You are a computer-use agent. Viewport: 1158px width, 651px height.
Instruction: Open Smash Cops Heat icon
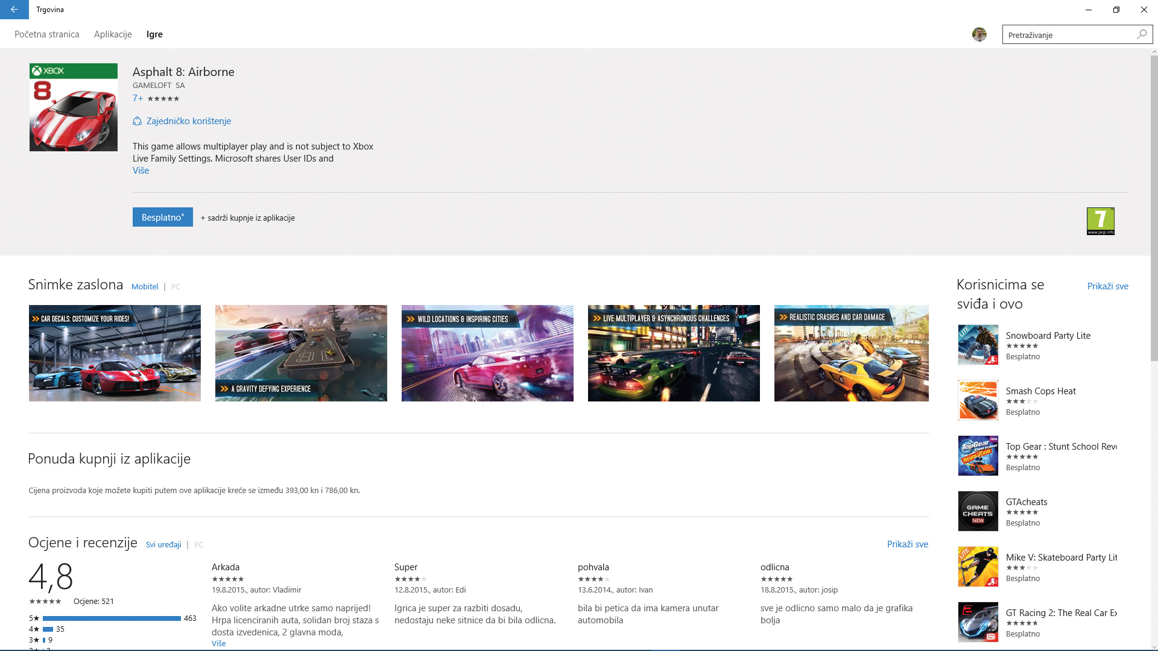click(978, 400)
